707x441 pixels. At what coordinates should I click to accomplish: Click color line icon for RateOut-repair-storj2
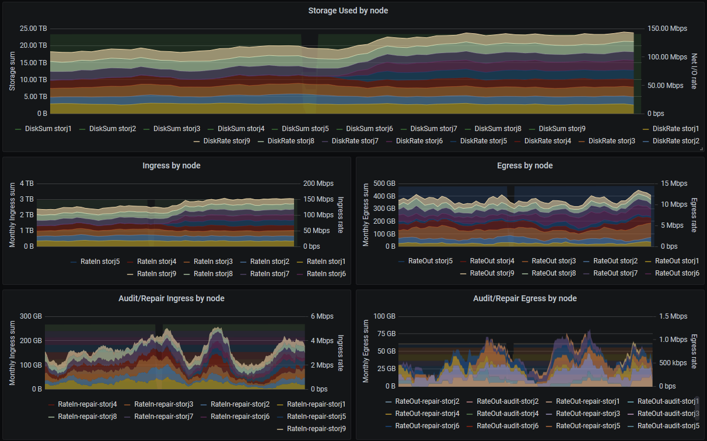tap(388, 401)
